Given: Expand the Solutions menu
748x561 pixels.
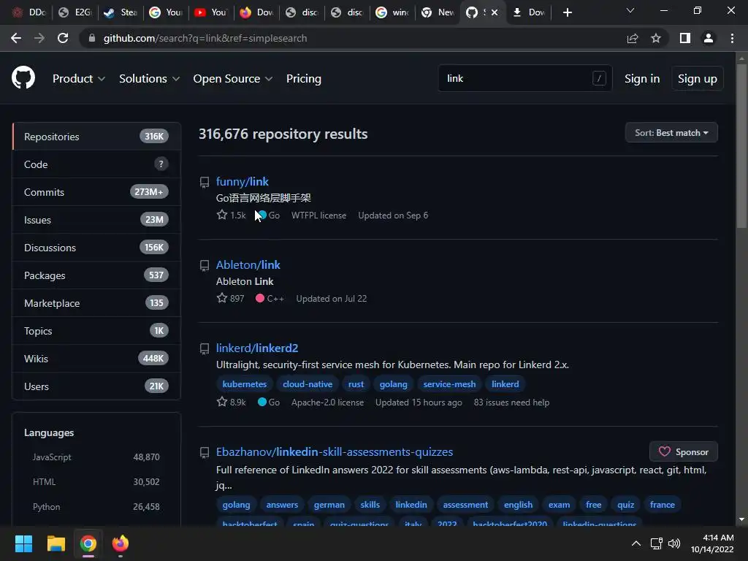Looking at the screenshot, I should click(149, 79).
